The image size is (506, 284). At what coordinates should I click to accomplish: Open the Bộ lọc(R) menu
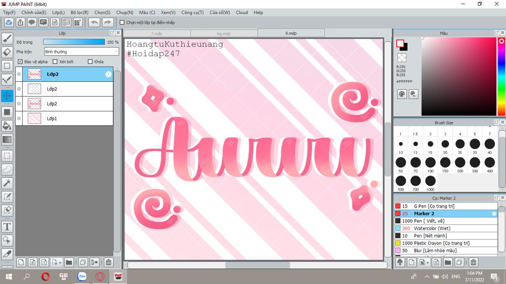point(80,12)
